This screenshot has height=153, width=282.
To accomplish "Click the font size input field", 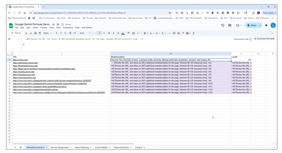I will 99,33.
